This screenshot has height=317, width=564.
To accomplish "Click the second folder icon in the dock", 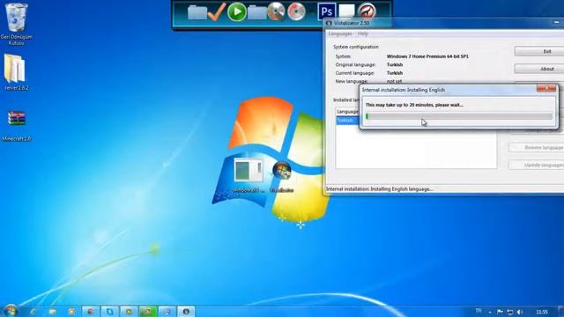I will pyautogui.click(x=256, y=13).
